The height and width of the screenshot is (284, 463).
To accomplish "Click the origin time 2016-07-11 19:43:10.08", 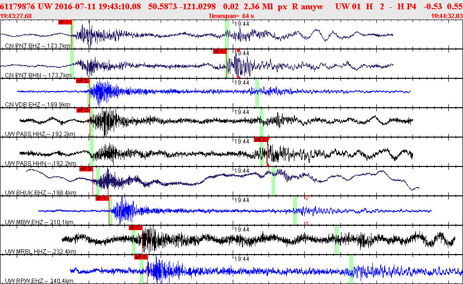I will [x=89, y=6].
